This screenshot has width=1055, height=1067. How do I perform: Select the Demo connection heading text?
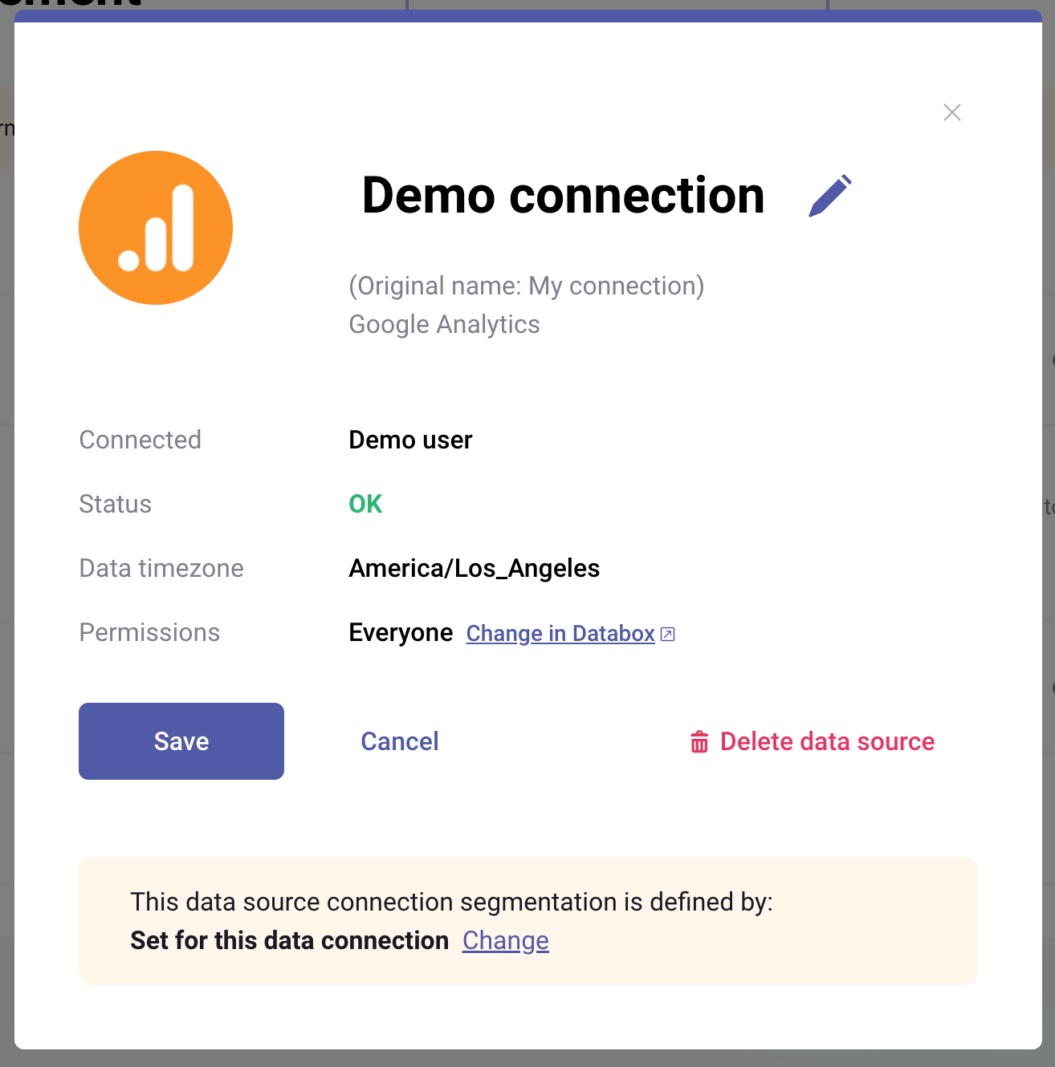[564, 197]
